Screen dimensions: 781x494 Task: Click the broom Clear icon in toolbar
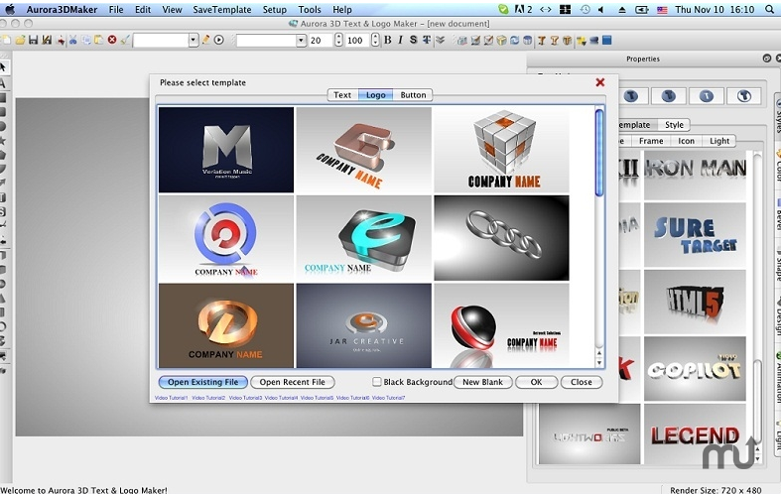point(125,41)
